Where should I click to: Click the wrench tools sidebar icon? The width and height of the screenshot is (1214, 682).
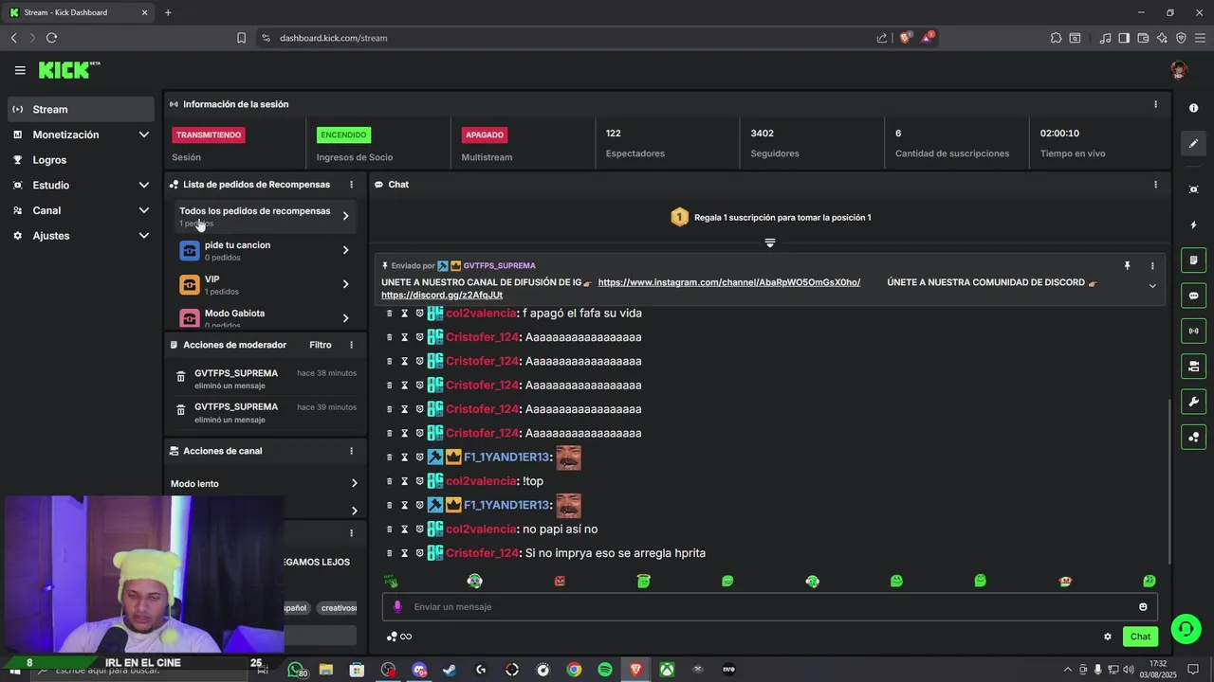[x=1194, y=402]
